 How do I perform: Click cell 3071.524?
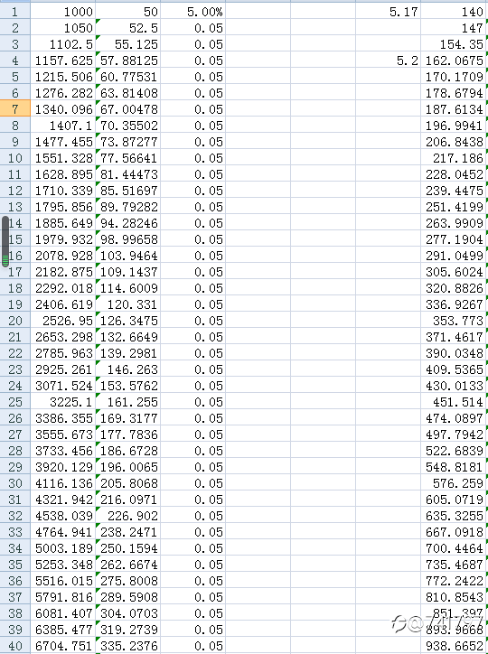(x=63, y=386)
